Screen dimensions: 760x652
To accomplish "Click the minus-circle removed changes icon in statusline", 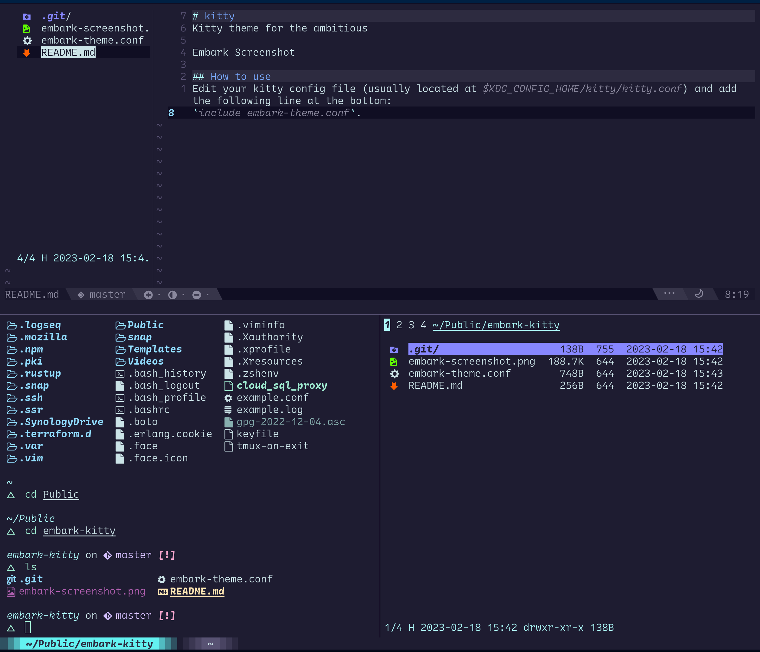I will tap(197, 295).
